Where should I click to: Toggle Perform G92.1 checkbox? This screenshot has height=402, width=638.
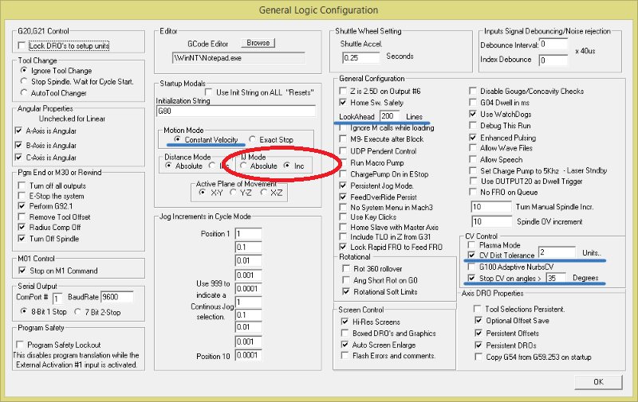coord(22,206)
